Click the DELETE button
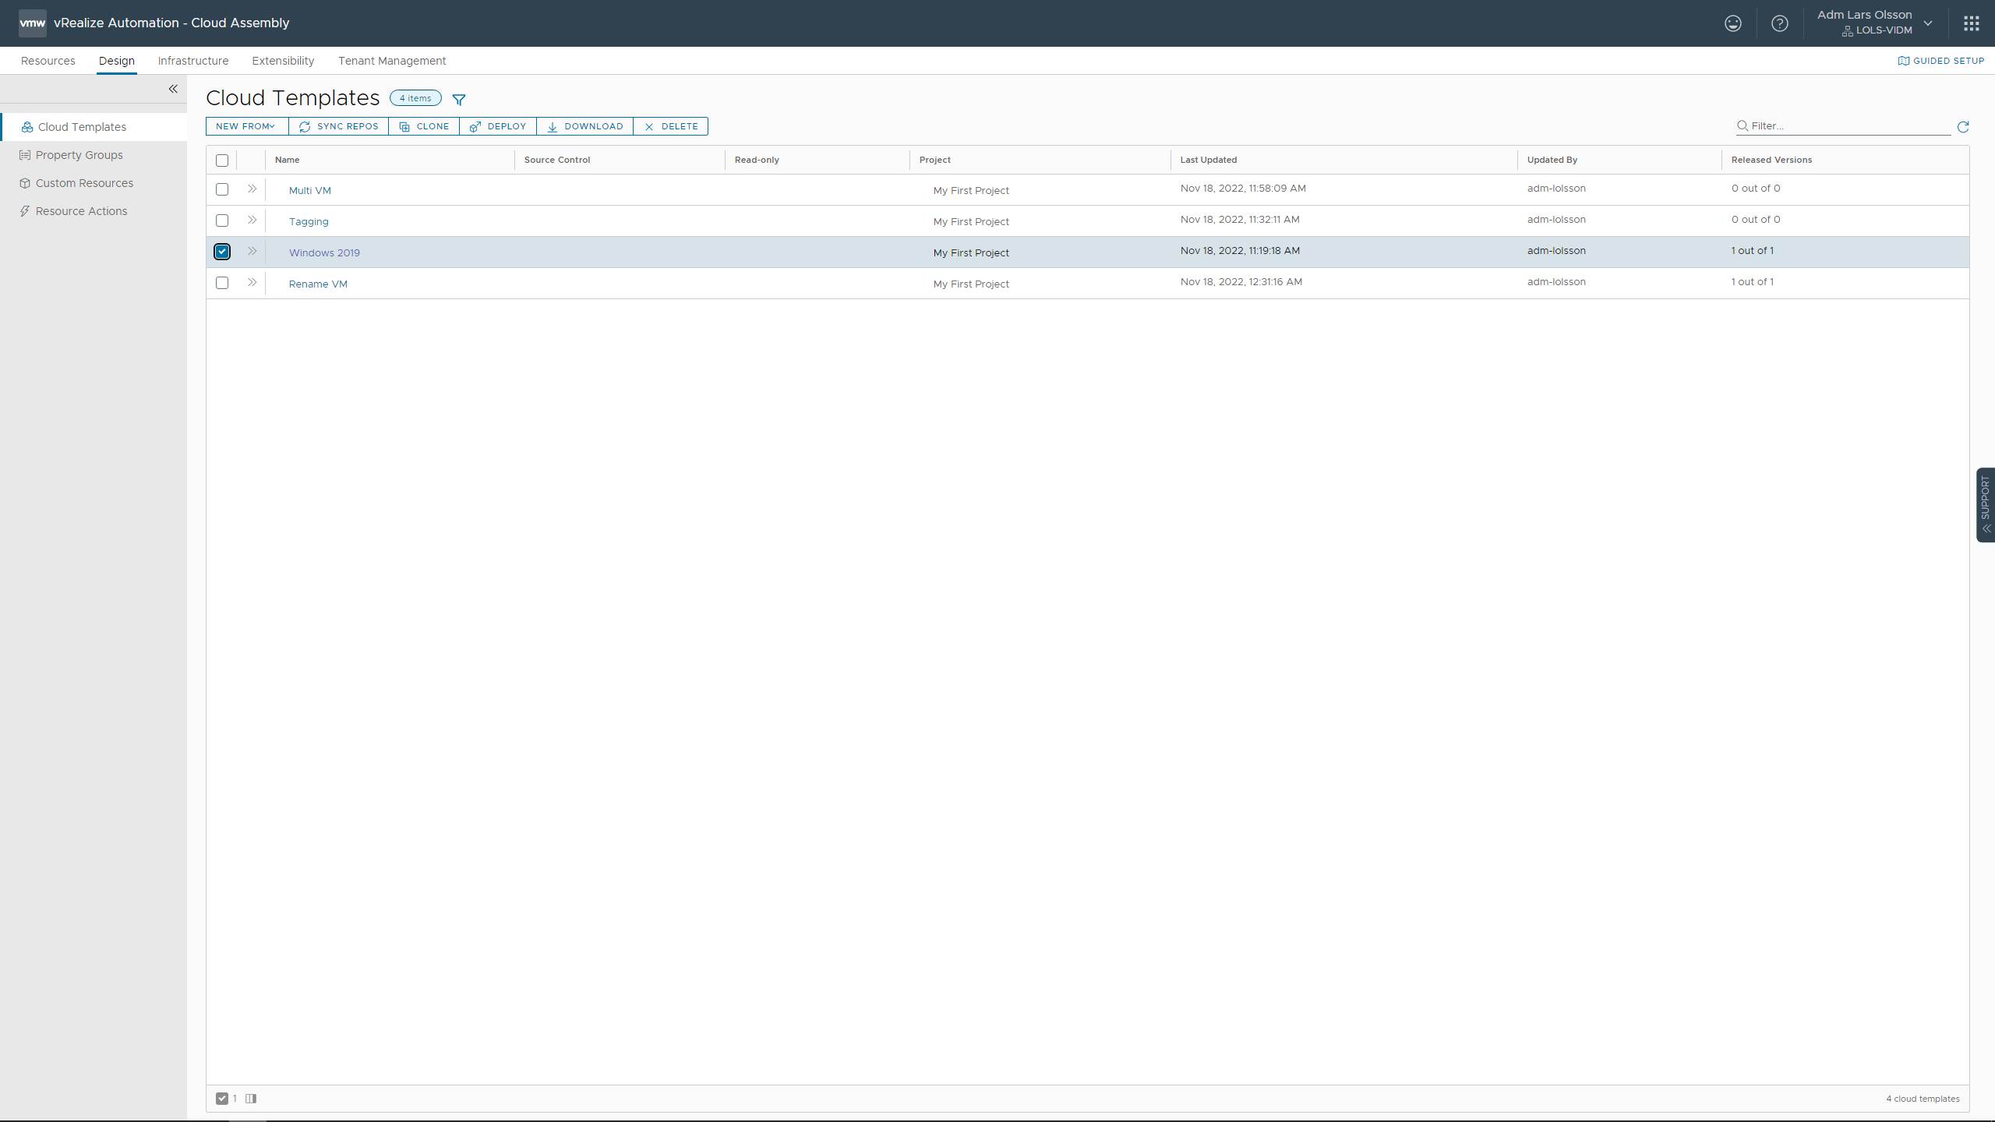Image resolution: width=1995 pixels, height=1122 pixels. coord(671,126)
